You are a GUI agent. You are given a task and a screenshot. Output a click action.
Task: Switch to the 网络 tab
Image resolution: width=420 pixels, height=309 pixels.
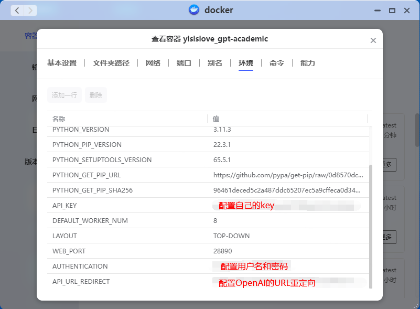(153, 63)
